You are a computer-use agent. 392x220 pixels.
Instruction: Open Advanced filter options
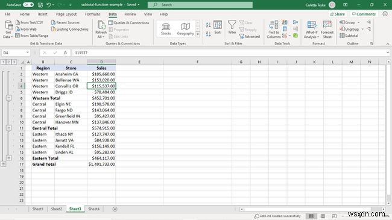coord(250,37)
